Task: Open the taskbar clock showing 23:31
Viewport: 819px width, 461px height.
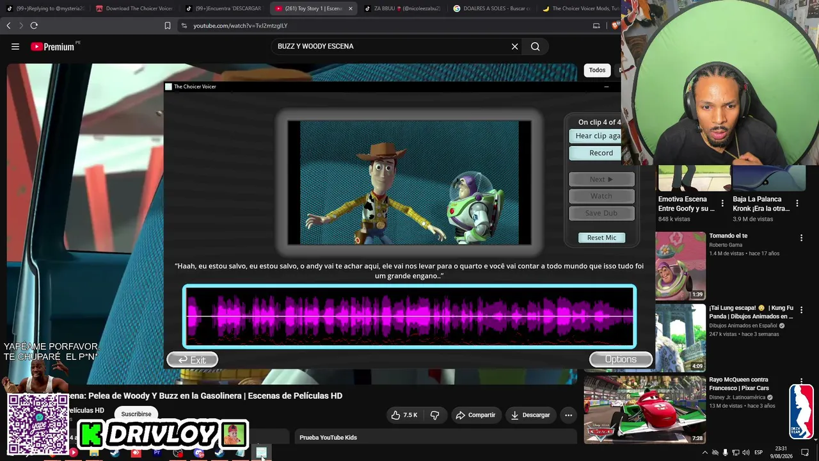Action: [x=781, y=453]
